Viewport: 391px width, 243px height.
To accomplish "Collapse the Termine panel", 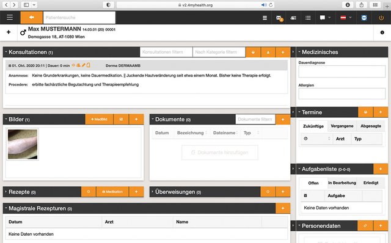I will pyautogui.click(x=299, y=112).
